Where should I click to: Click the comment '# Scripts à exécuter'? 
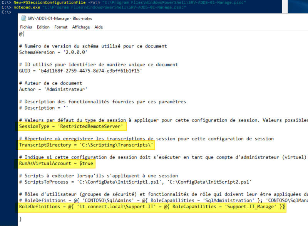tap(99, 175)
